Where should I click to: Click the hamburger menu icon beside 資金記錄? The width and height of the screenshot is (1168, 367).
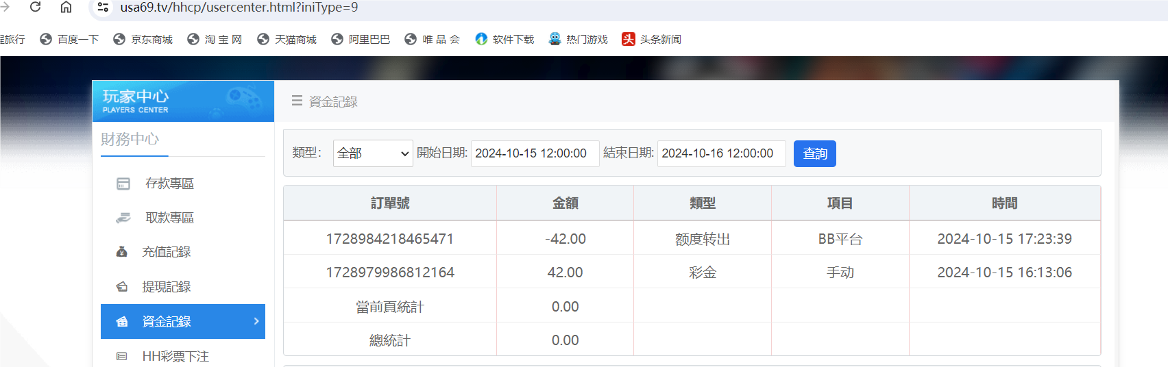pyautogui.click(x=297, y=101)
